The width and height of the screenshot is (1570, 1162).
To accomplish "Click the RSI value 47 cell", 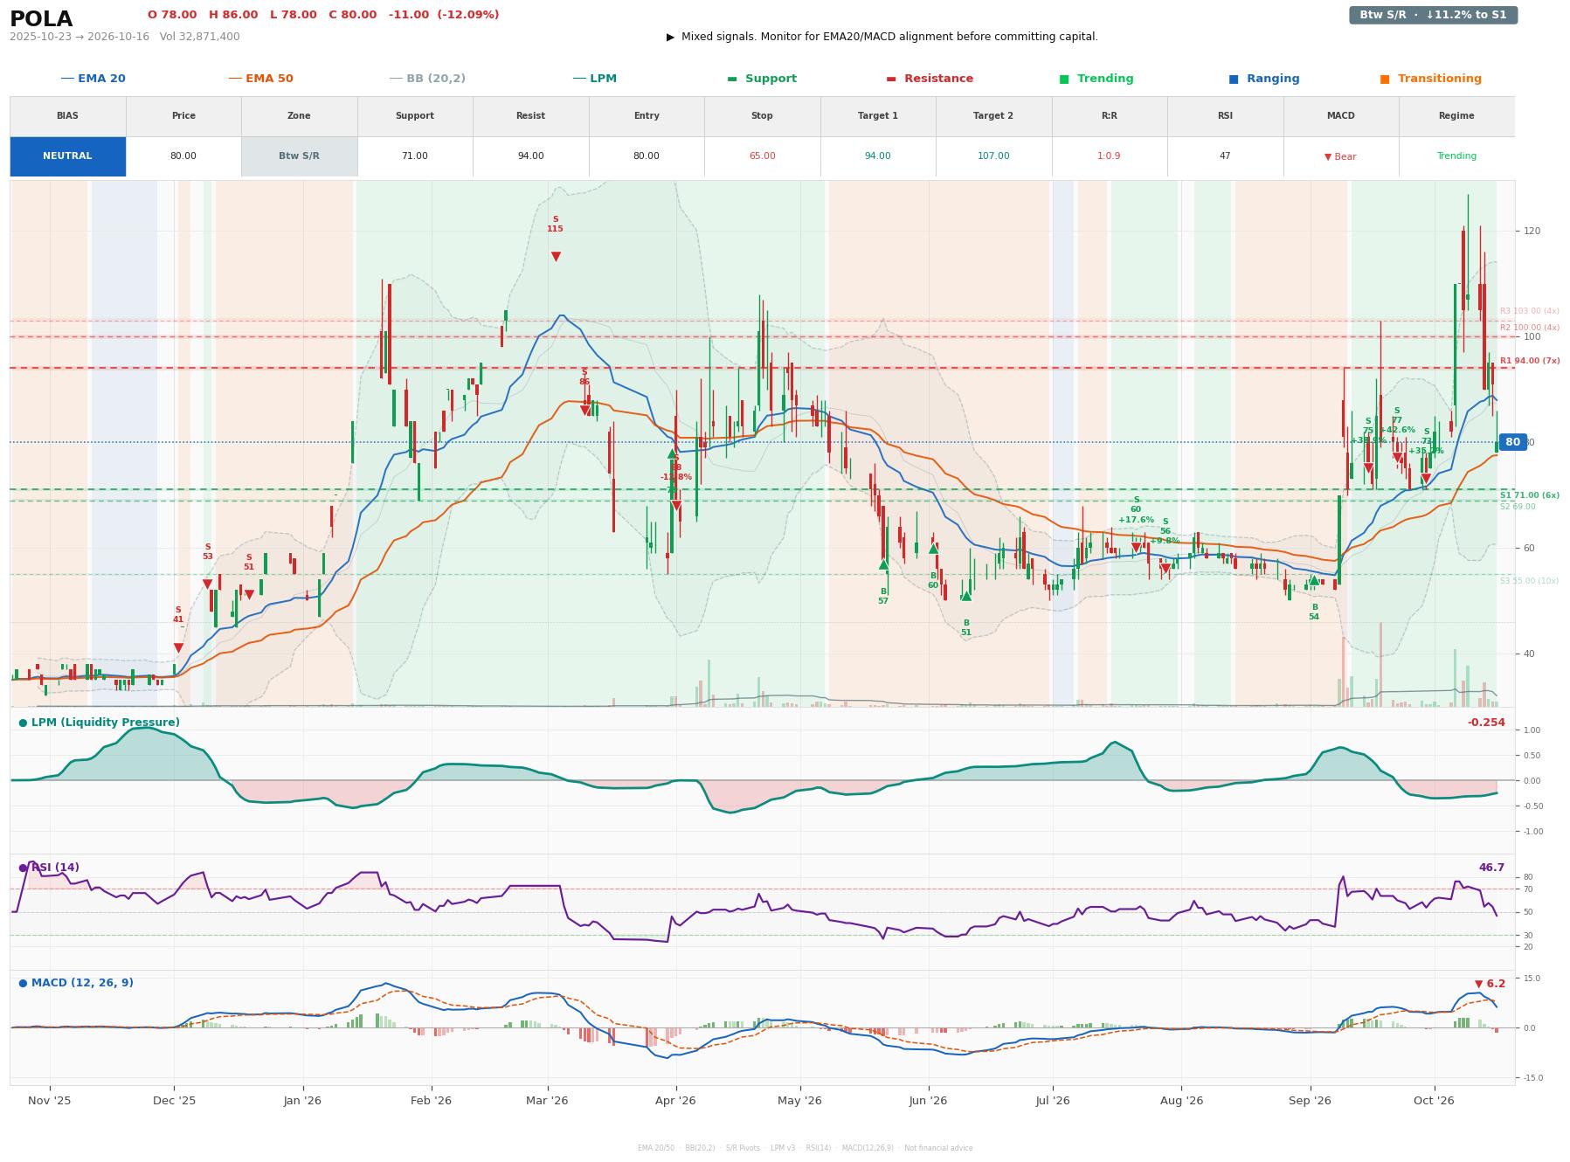I will pos(1225,156).
